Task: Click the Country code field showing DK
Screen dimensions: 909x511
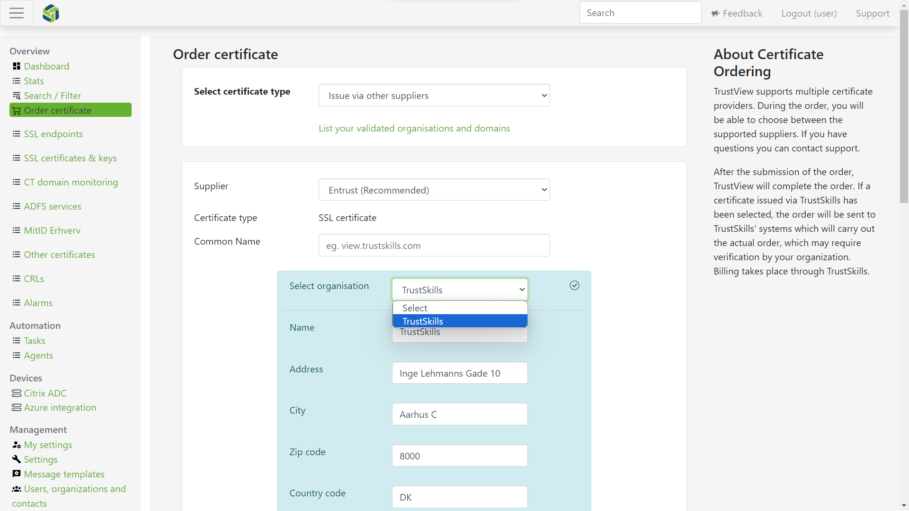Action: [x=460, y=497]
